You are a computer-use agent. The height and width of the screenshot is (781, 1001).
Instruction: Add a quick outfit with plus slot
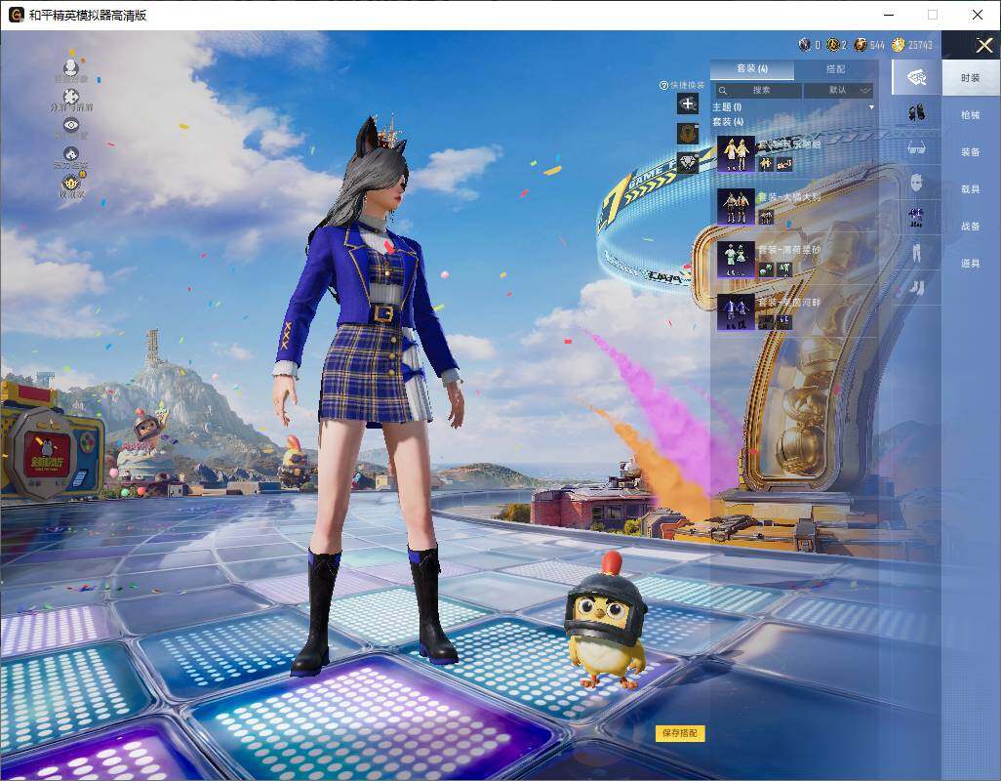(688, 103)
